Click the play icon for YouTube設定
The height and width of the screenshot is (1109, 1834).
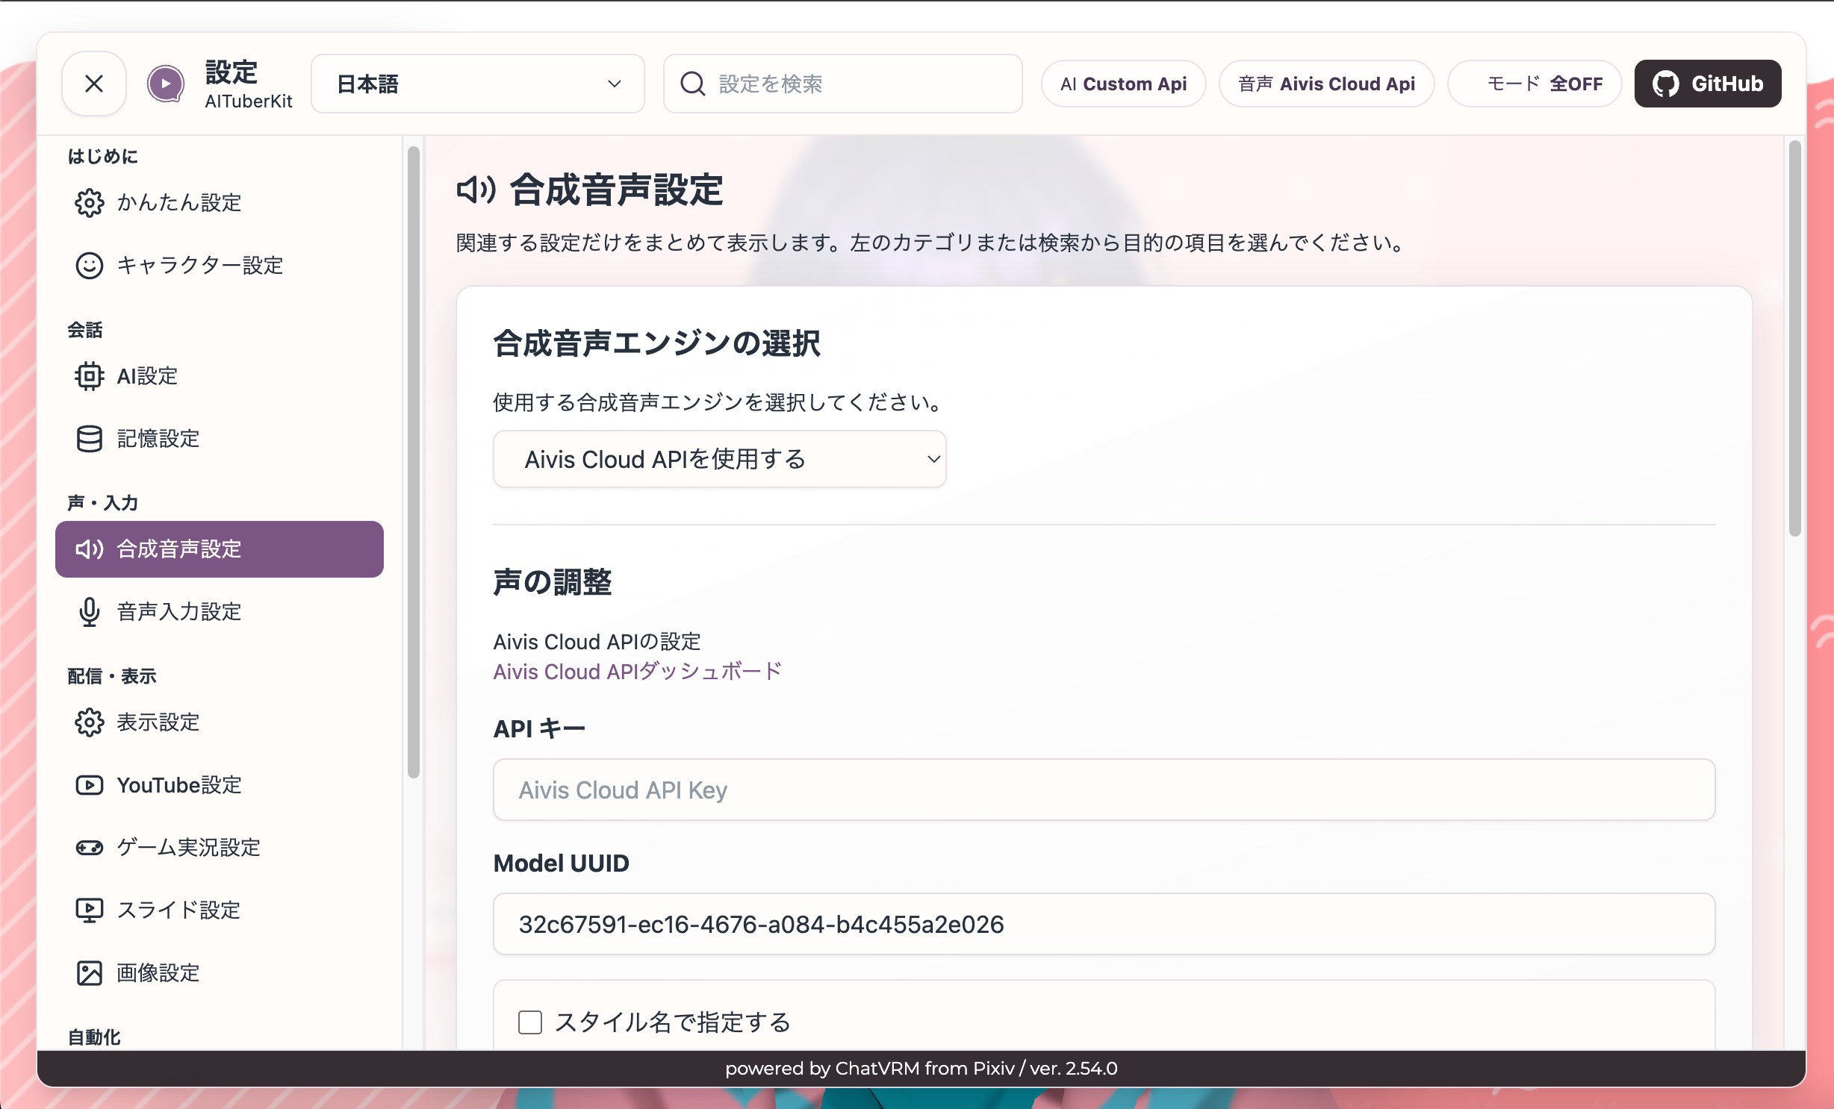coord(90,784)
